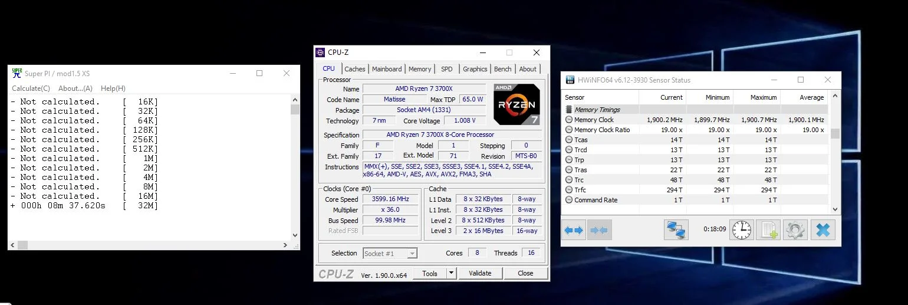
Task: Open the Tools button dropdown arrow
Action: (x=451, y=273)
